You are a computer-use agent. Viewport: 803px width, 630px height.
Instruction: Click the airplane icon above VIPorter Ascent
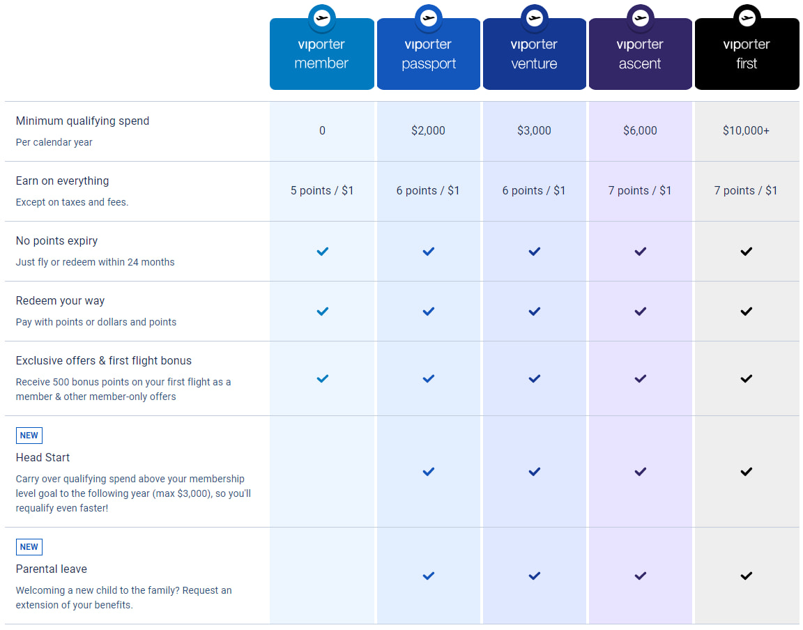(641, 18)
